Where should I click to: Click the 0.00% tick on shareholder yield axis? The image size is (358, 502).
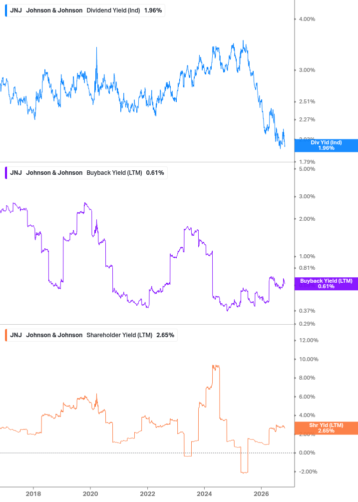click(x=307, y=453)
